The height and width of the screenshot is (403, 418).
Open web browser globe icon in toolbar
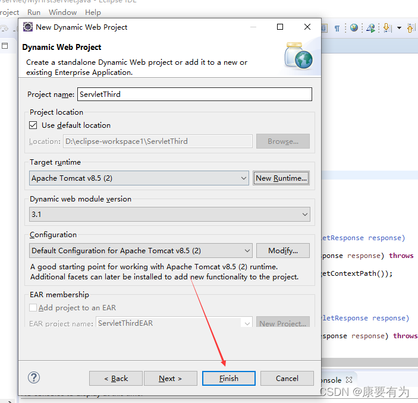(354, 28)
